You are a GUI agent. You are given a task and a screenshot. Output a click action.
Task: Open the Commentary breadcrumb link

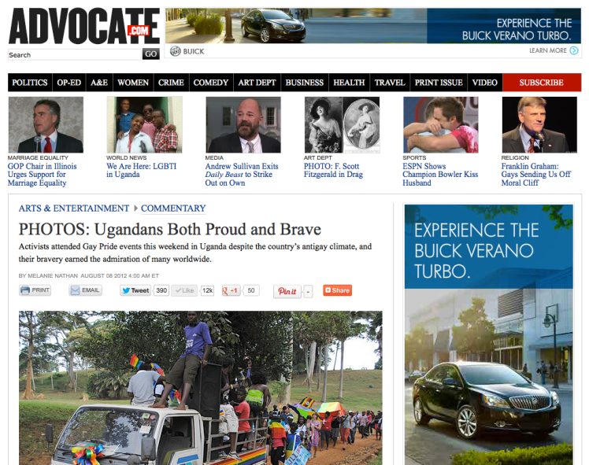click(x=173, y=209)
